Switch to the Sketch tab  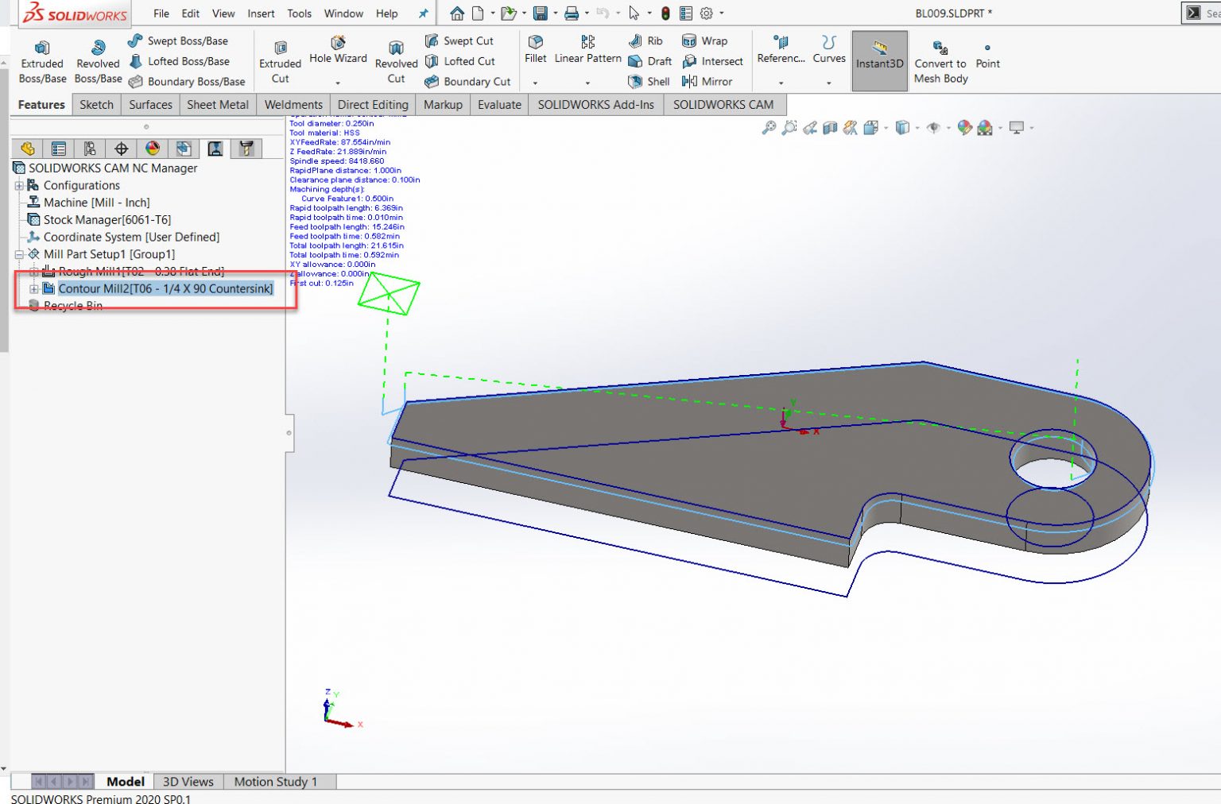click(96, 105)
